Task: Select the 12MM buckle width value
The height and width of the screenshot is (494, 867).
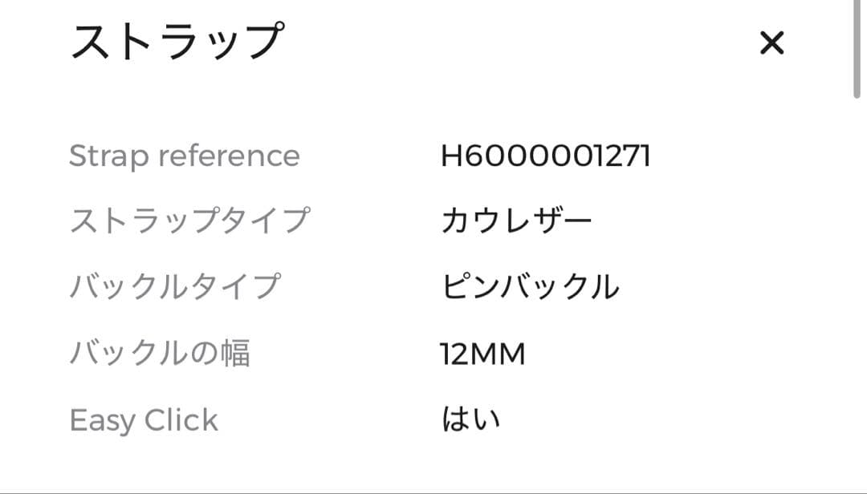Action: click(482, 351)
